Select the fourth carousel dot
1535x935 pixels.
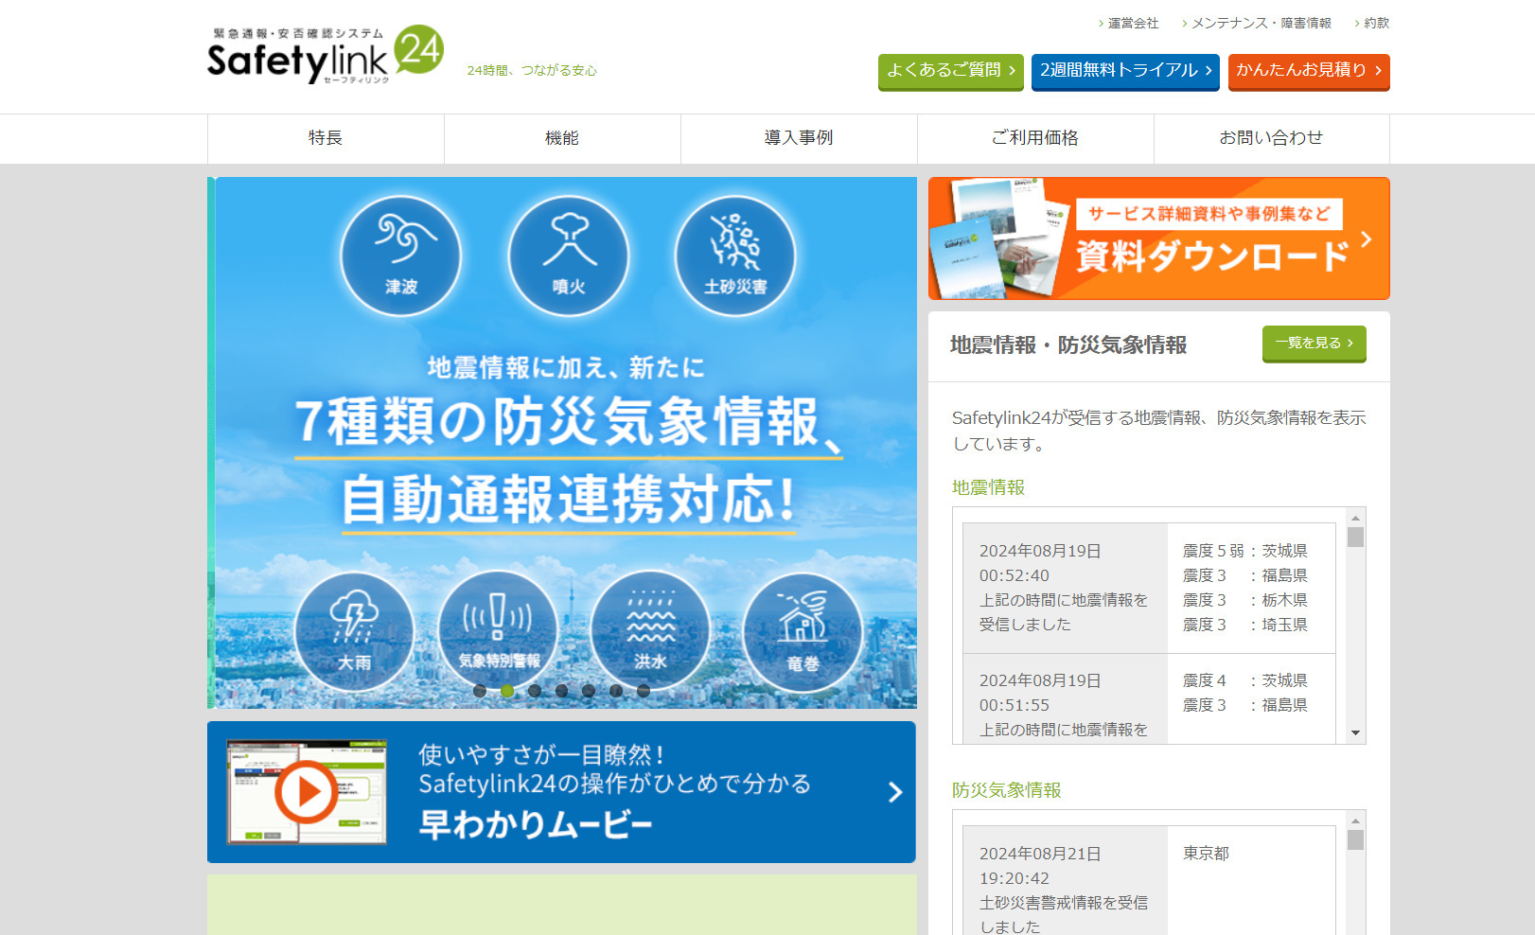561,691
